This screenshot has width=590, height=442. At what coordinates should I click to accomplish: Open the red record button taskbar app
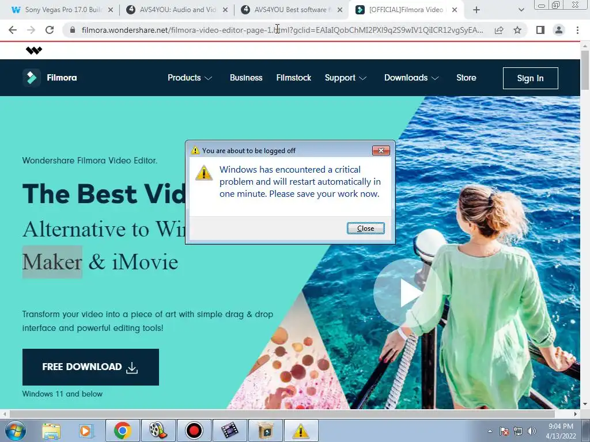194,430
